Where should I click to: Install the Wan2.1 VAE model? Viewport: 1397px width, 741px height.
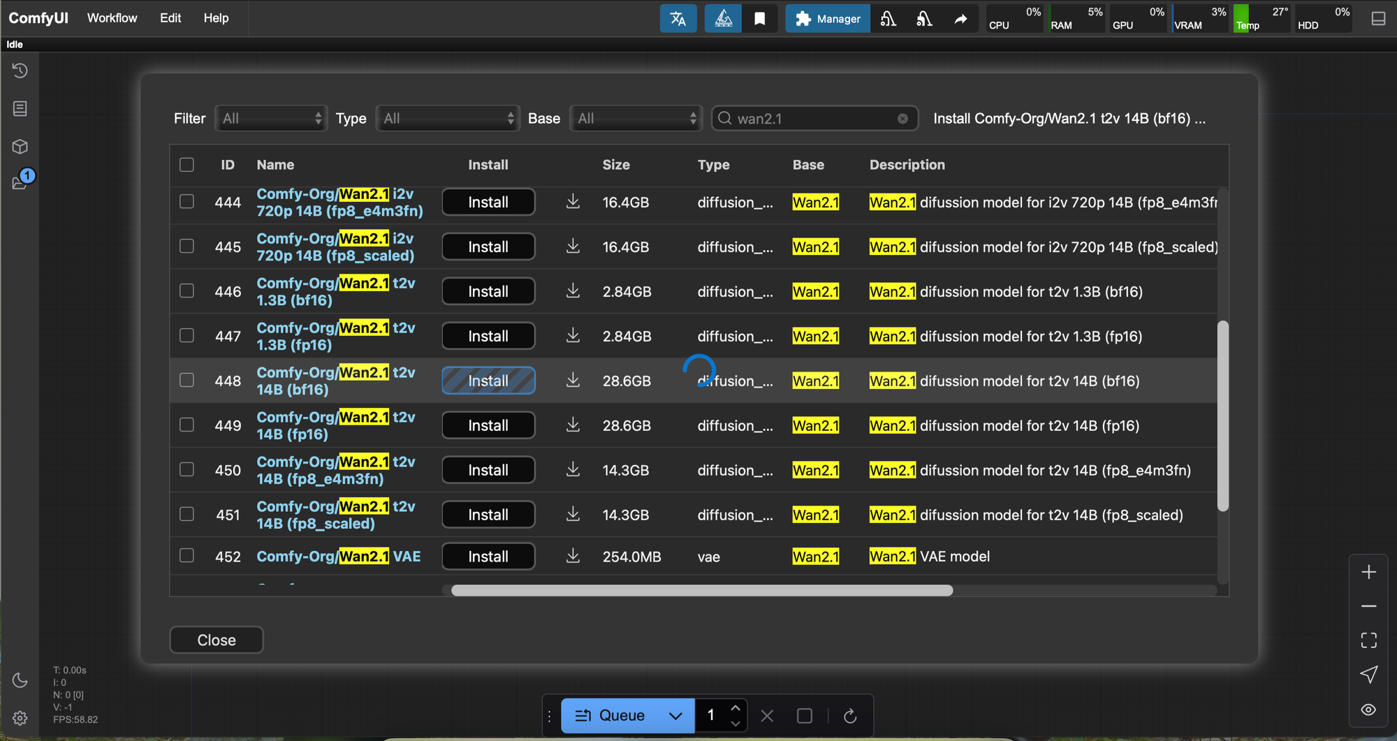coord(488,556)
